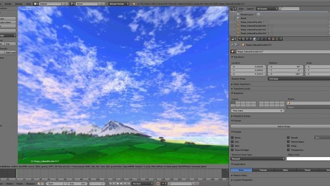330x186 pixels.
Task: Open the All Scenes dropdown in the outliner
Action: click(x=267, y=9)
